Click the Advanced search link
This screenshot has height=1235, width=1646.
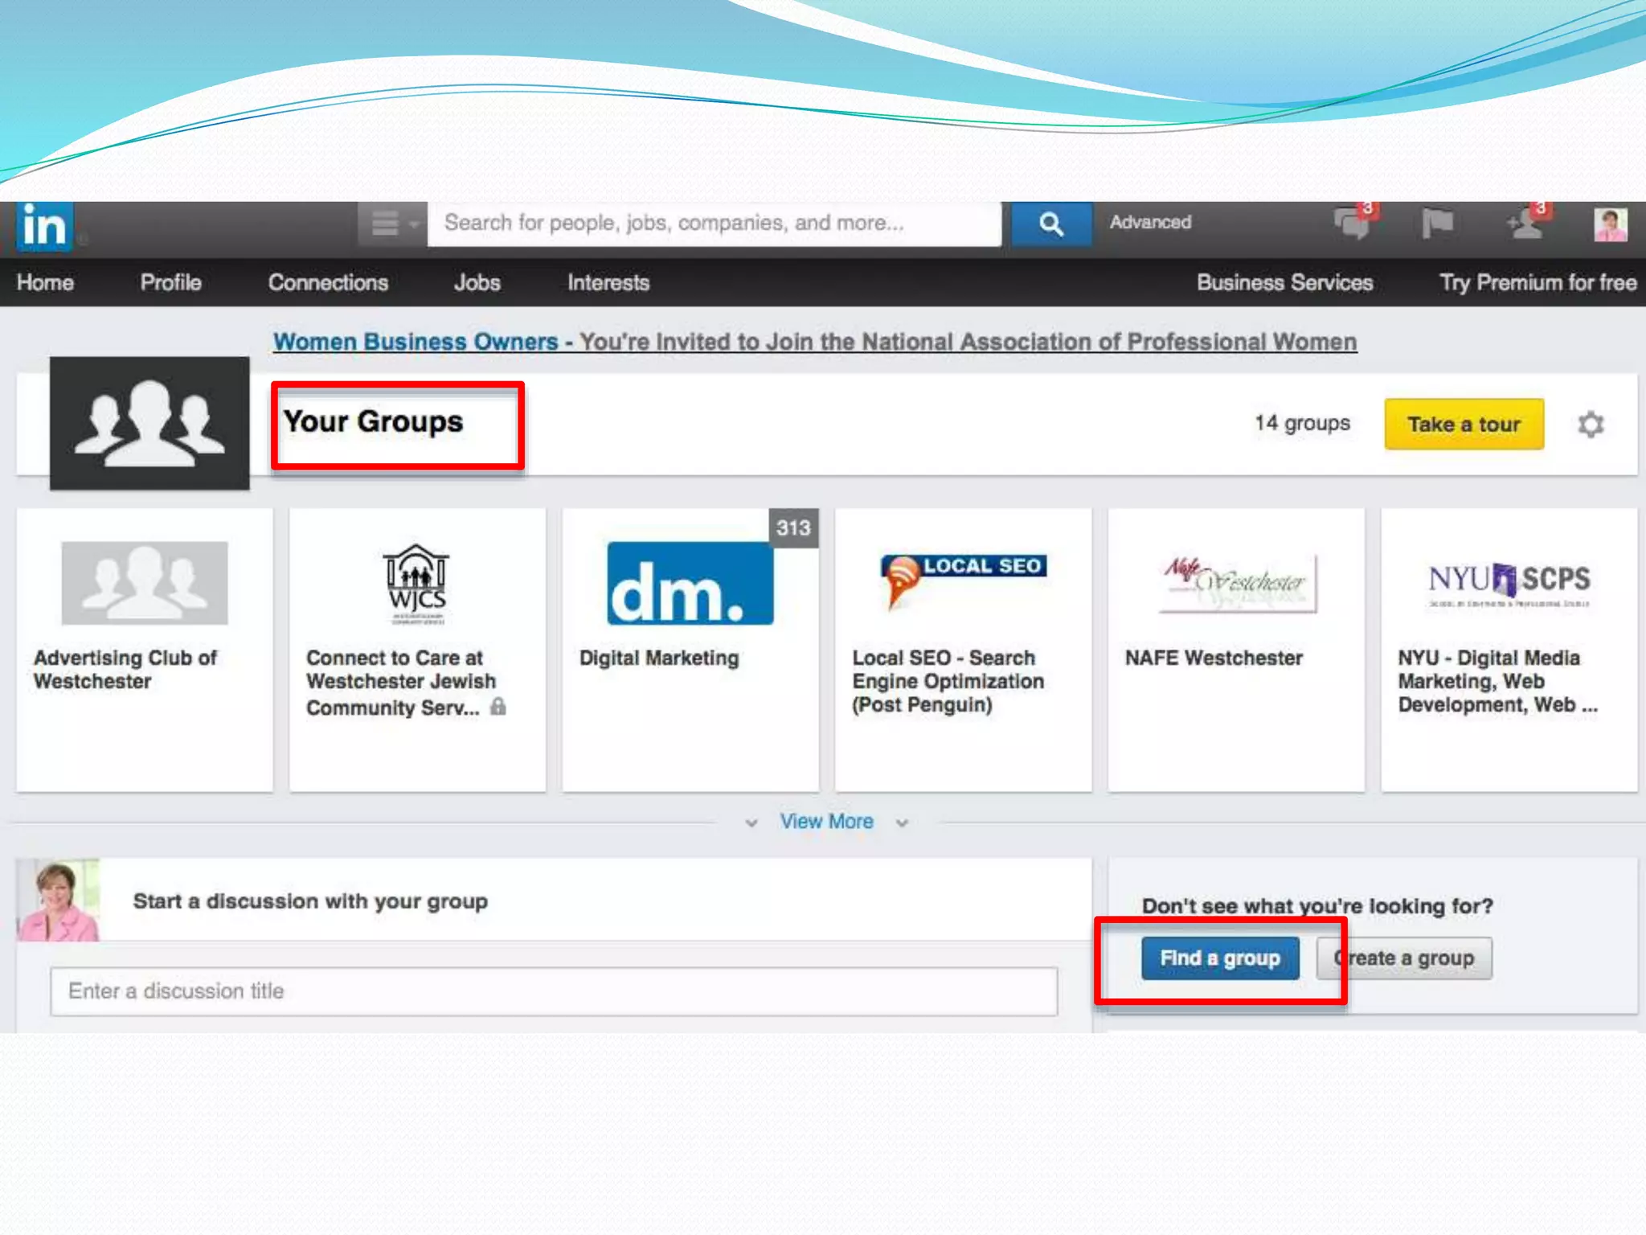[x=1150, y=223]
